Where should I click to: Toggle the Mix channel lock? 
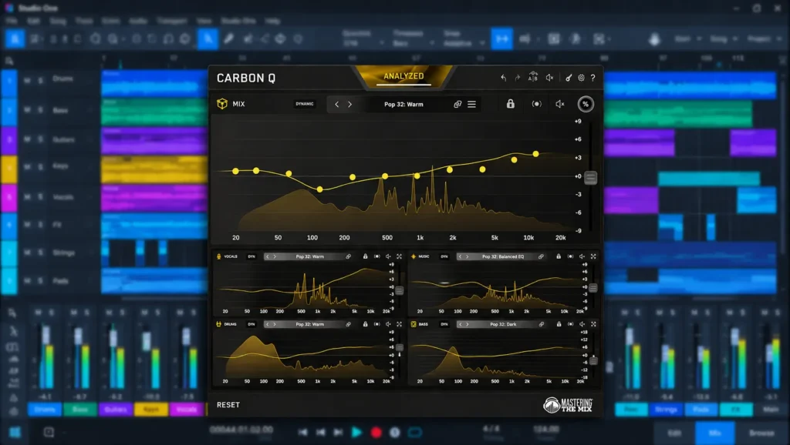pos(511,104)
